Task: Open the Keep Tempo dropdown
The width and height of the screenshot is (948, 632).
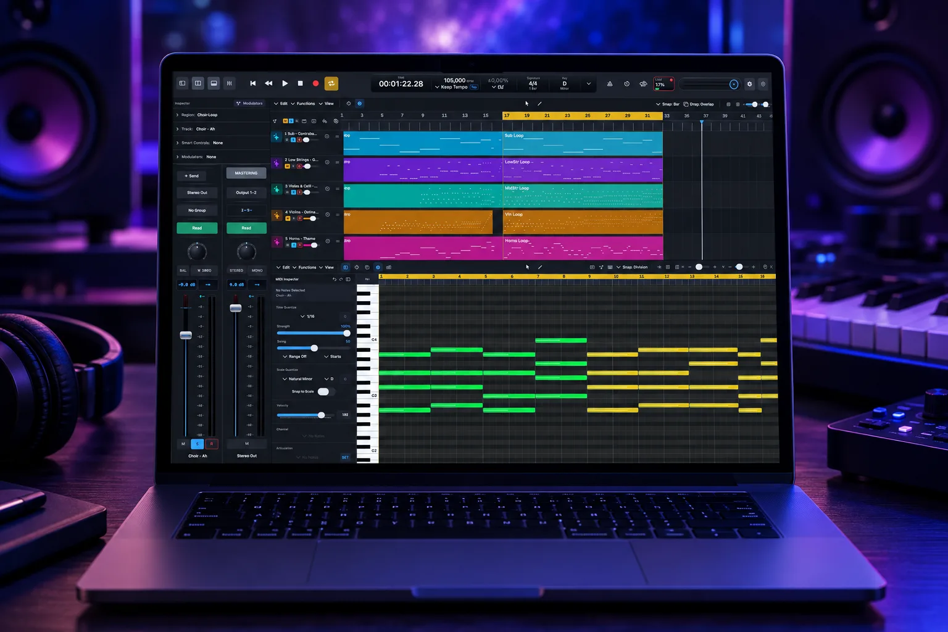Action: click(451, 87)
